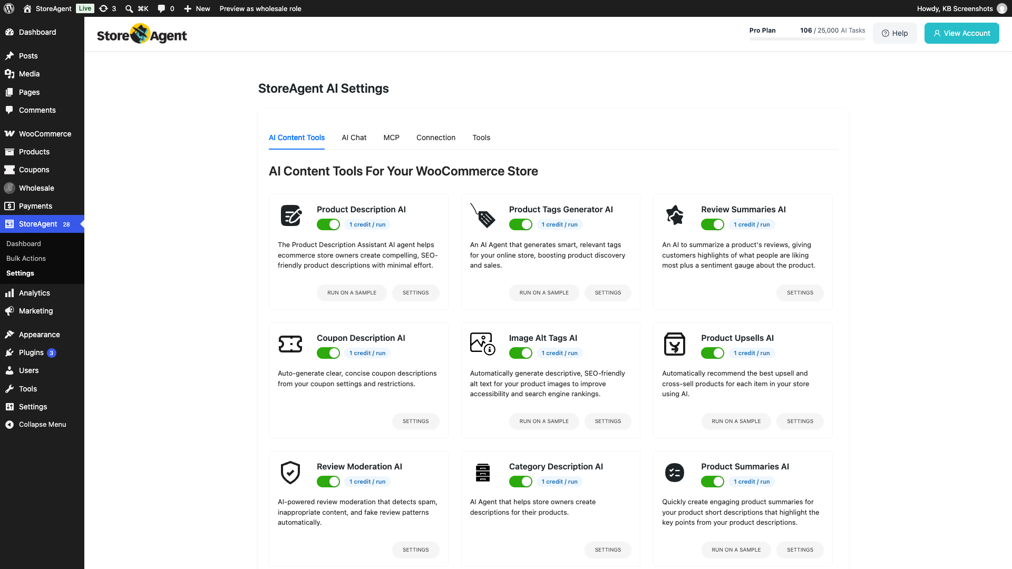Toggle off Coupon Description AI
Screen dimensions: 1012x569
pyautogui.click(x=328, y=353)
